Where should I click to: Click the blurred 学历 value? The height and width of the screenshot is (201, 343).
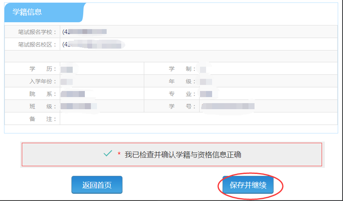[x=67, y=70]
